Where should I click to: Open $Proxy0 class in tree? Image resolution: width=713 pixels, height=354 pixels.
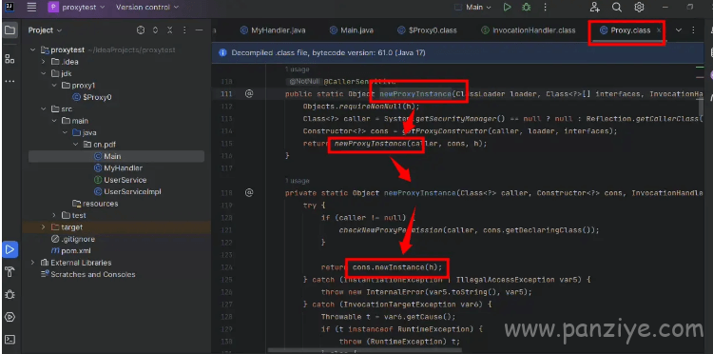[92, 97]
